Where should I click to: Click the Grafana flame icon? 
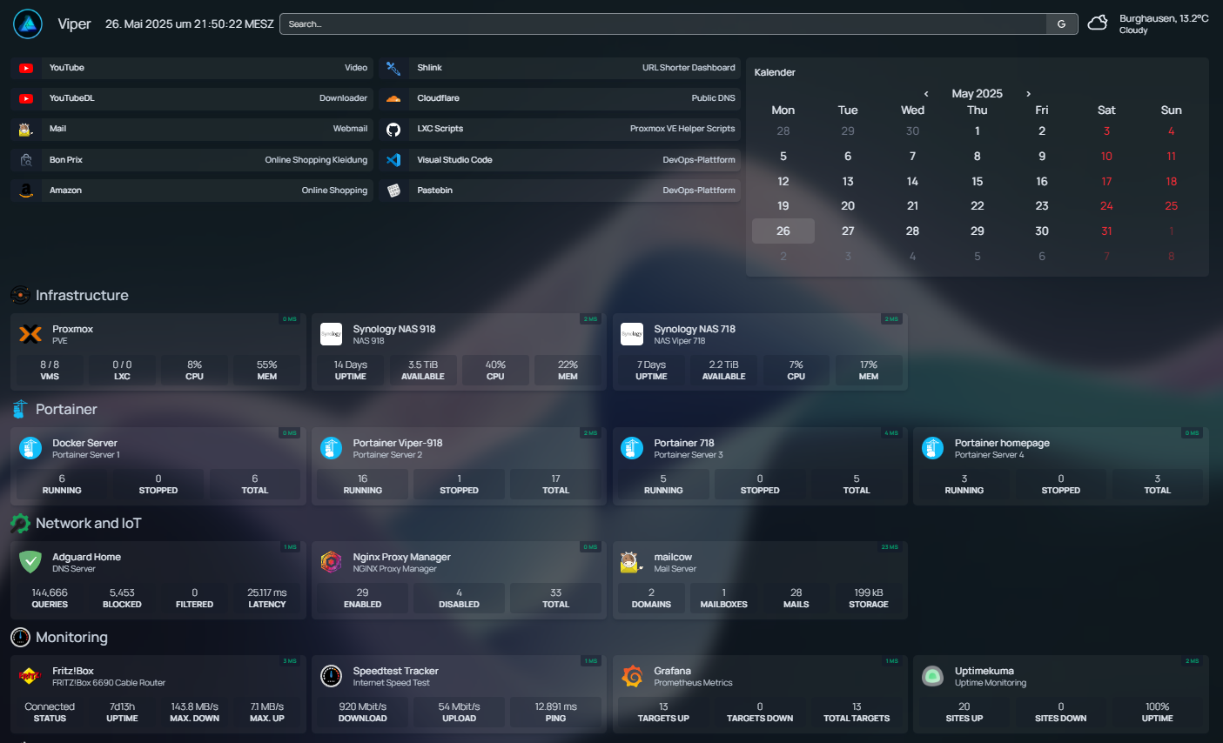[632, 676]
